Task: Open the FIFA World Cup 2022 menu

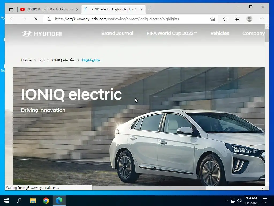Action: 172,33
